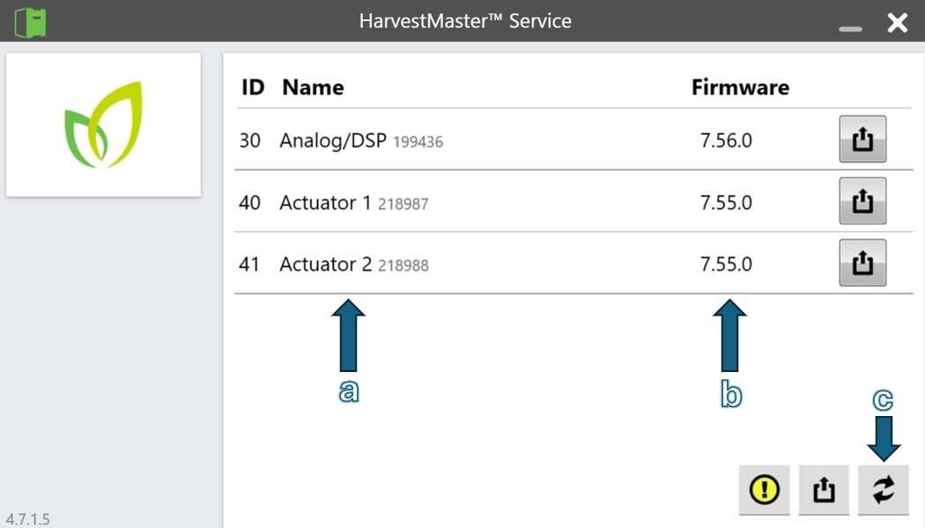Click the firmware update icon for Actuator 1
Screen dimensions: 925x528
pos(862,201)
